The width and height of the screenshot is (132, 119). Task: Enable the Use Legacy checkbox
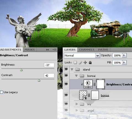[2, 92]
